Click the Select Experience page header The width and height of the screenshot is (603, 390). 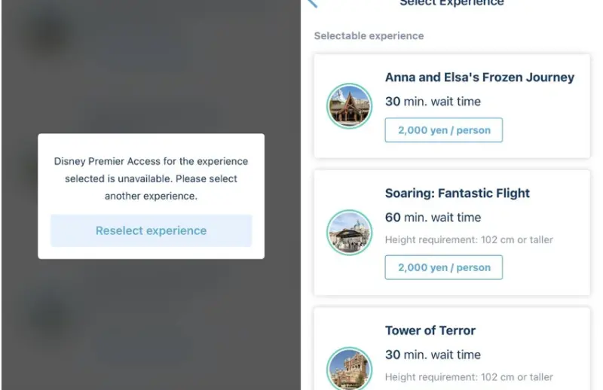pyautogui.click(x=451, y=3)
